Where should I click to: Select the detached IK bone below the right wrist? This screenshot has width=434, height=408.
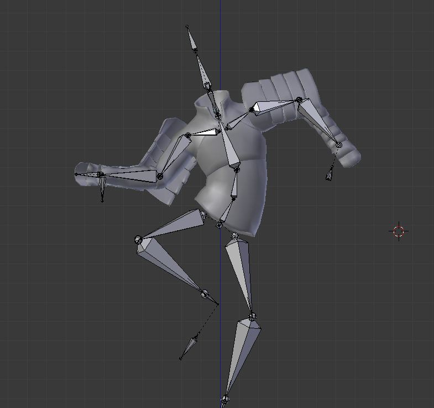(330, 174)
